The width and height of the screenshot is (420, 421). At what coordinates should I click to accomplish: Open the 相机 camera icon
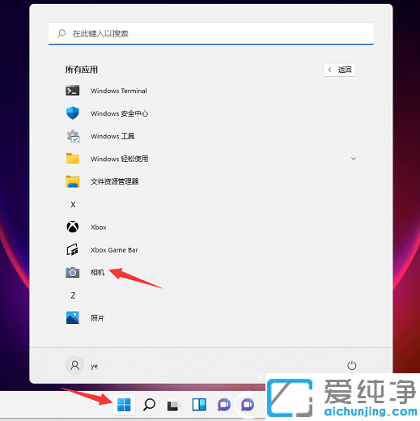point(73,273)
